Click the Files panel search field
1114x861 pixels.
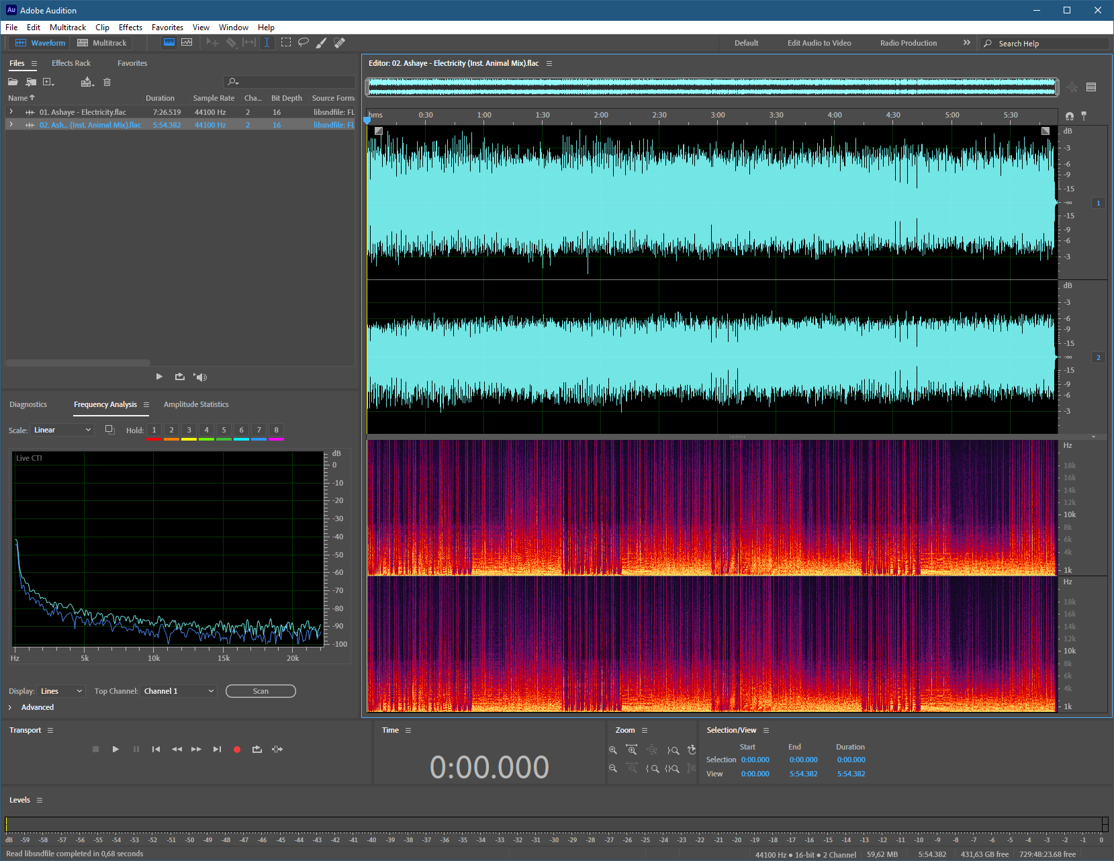click(x=289, y=82)
